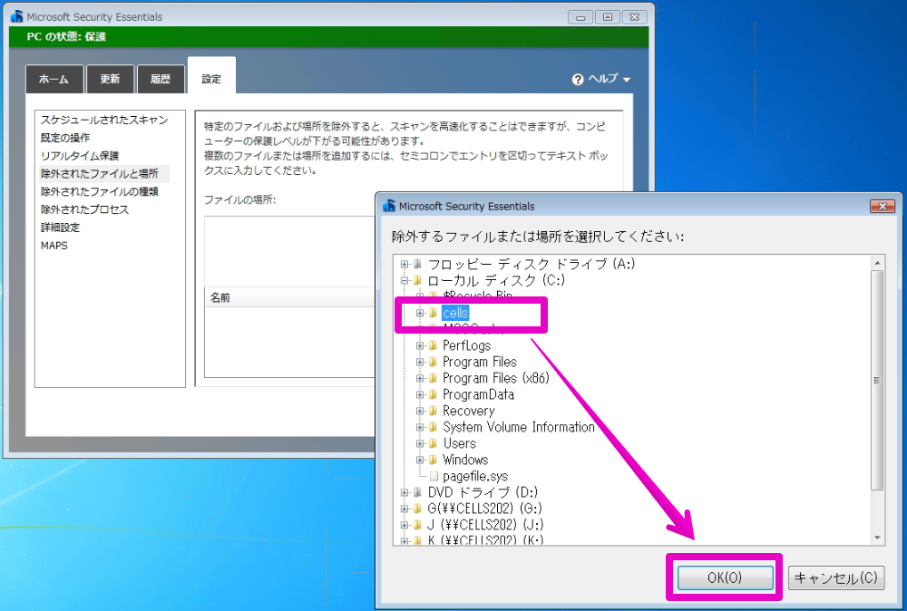Click the G: network drive icon
907x611 pixels.
coord(417,509)
